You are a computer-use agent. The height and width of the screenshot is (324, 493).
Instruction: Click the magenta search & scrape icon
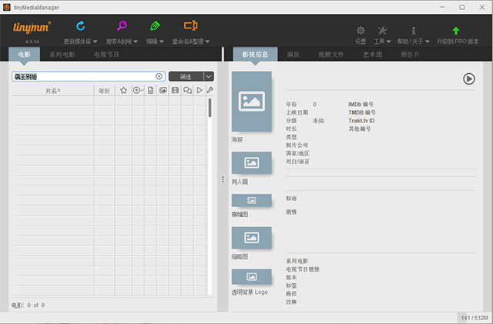tap(122, 25)
